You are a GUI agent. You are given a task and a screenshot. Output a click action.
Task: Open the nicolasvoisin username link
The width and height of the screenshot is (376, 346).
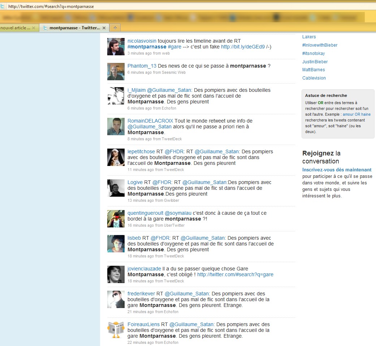[x=142, y=41]
